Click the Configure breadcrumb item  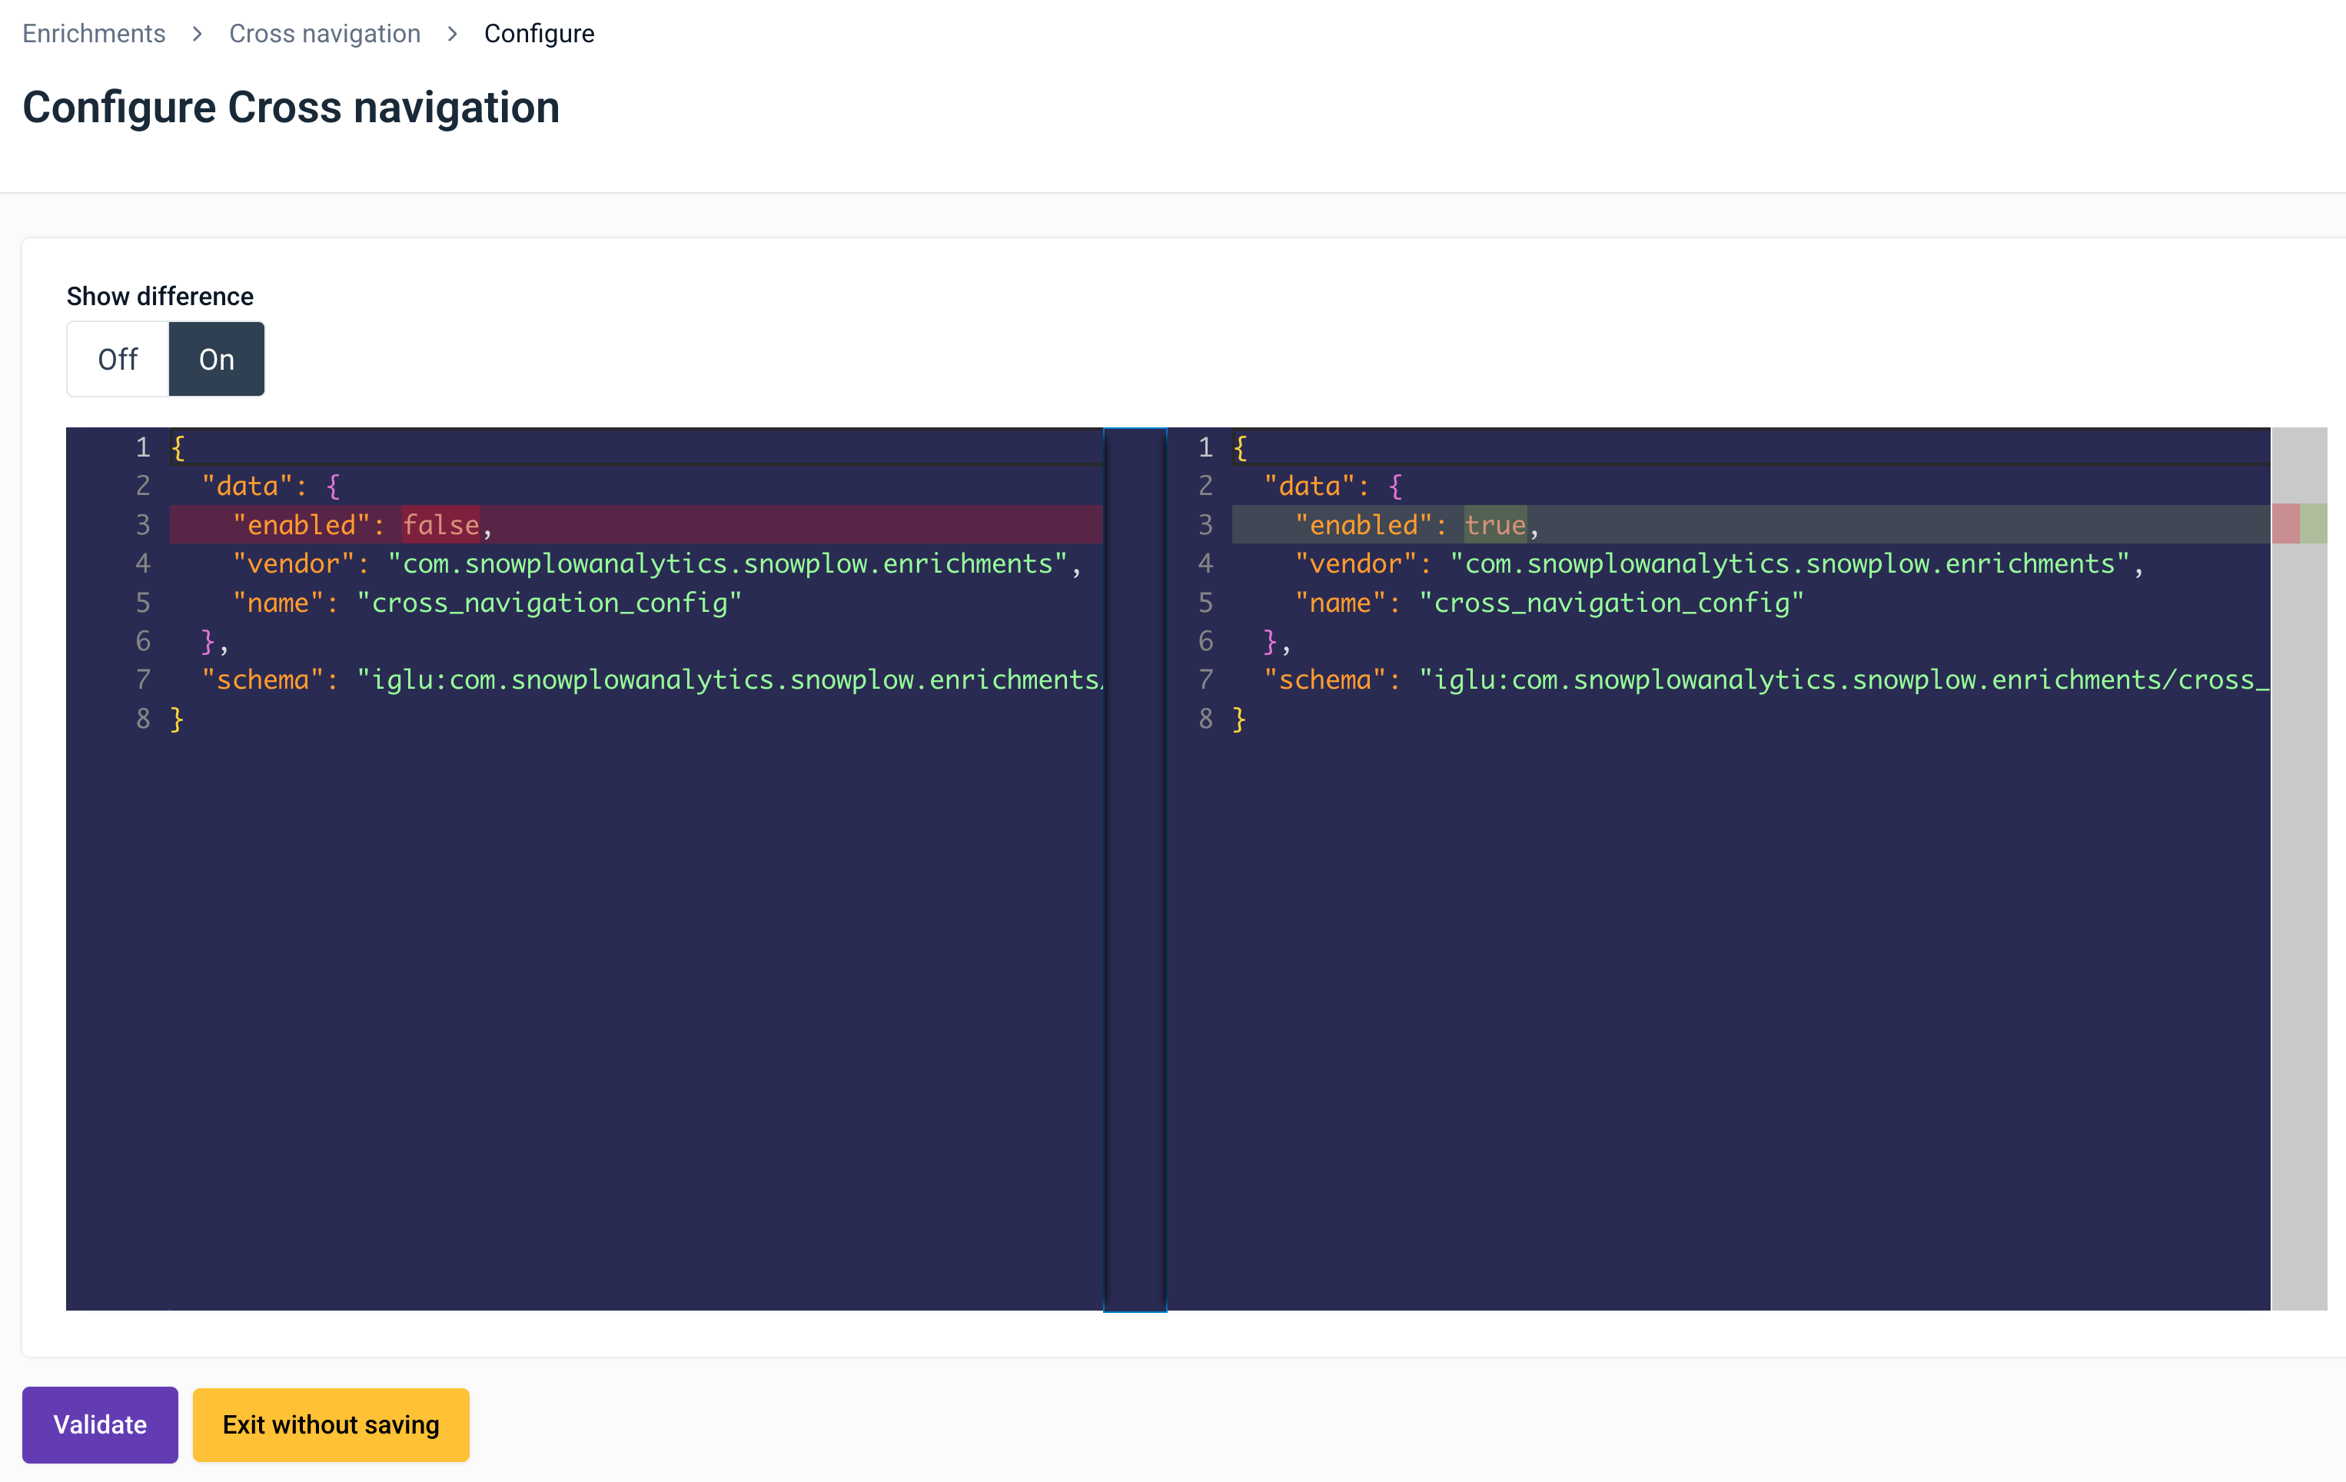(539, 33)
